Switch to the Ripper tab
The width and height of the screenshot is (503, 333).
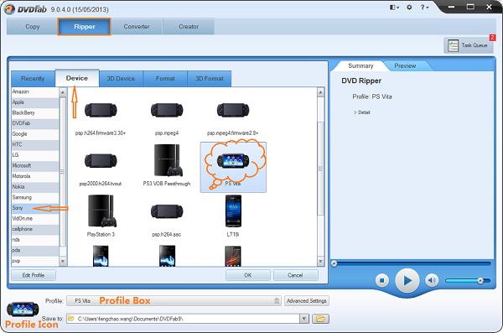click(x=85, y=27)
